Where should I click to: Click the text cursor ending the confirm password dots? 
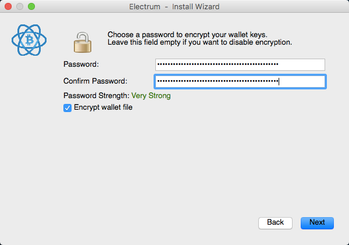click(279, 81)
